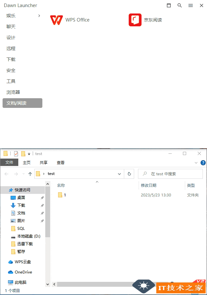Open OneDrive in navigation pane
The height and width of the screenshot is (295, 207).
pos(23,272)
